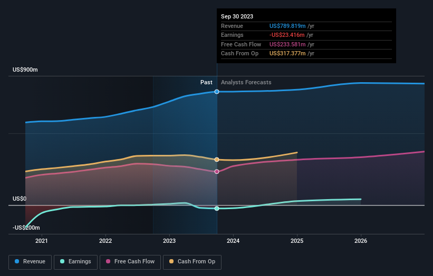Screen dimensions: 433x276
Task: Click the teal Earnings data point marker
Action: [217, 209]
